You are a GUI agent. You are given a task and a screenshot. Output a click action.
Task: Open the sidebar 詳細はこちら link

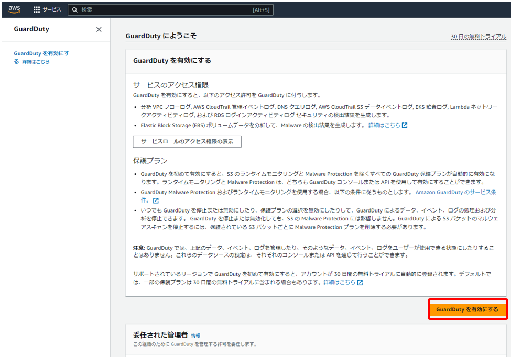(x=36, y=62)
